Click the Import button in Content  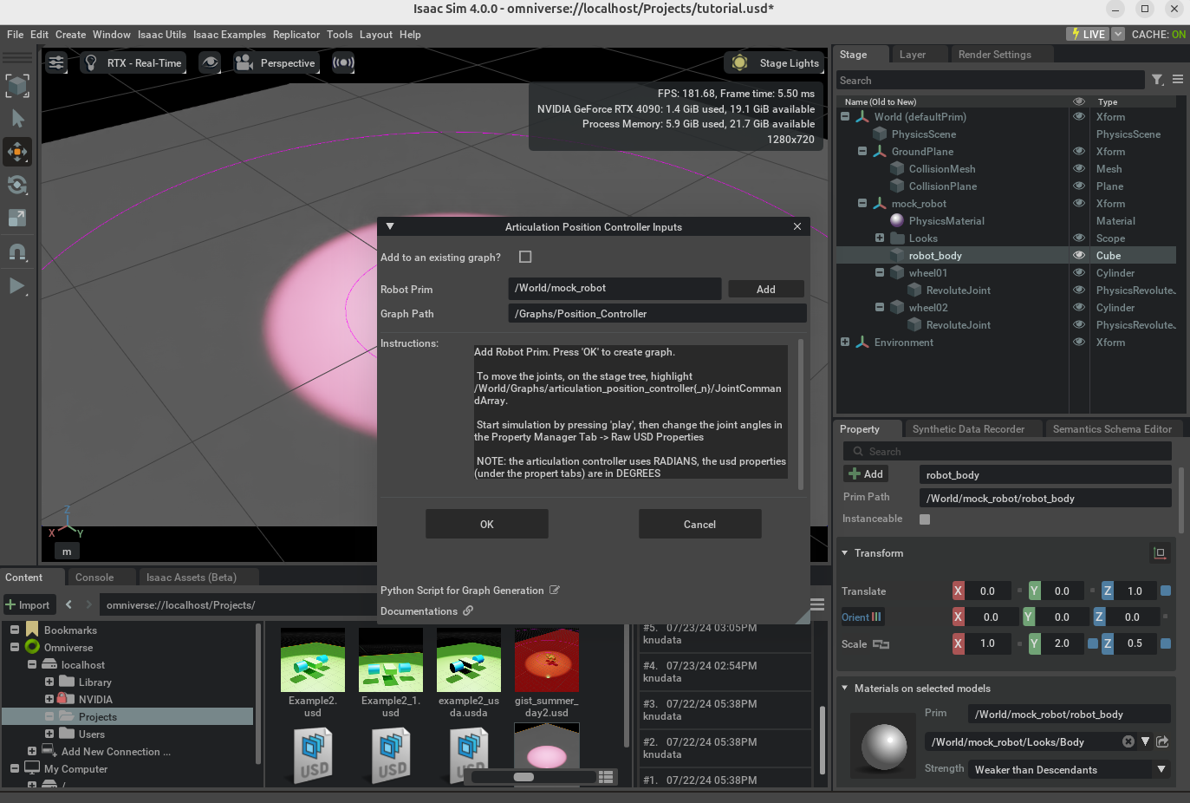[29, 605]
